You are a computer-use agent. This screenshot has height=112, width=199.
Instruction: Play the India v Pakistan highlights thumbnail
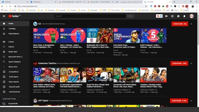(x=73, y=35)
